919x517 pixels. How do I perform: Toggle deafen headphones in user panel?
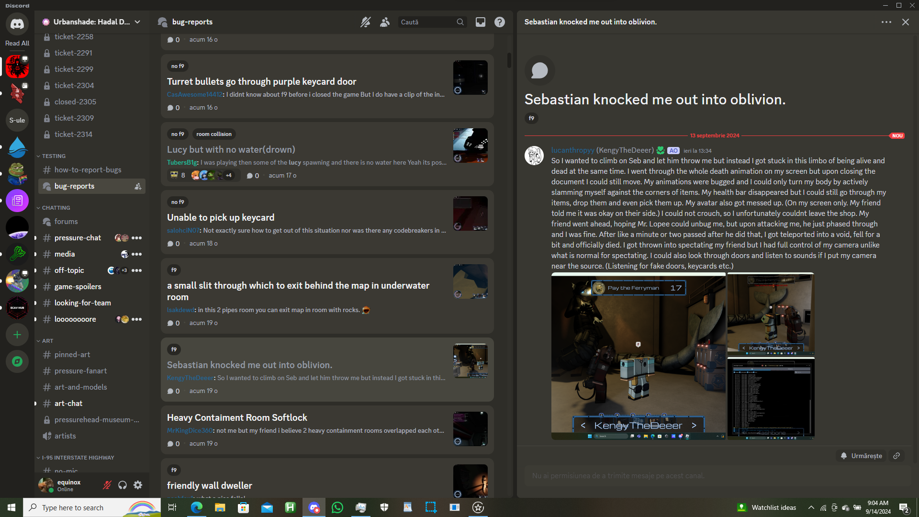tap(123, 485)
